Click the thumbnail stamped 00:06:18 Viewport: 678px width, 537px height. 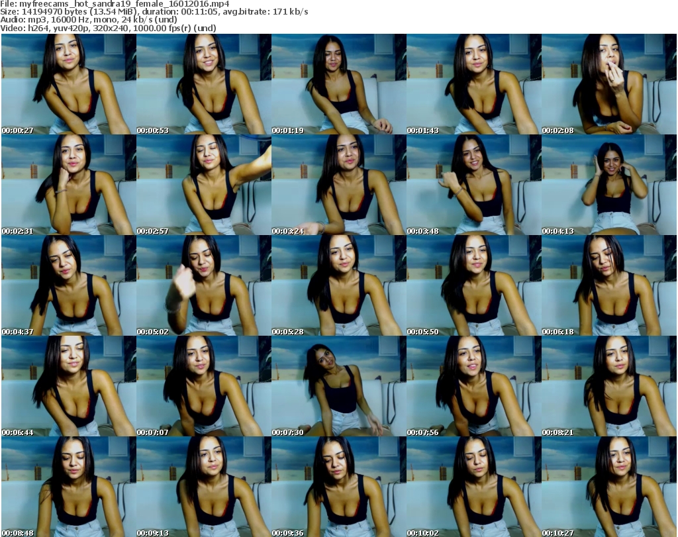[x=609, y=285]
